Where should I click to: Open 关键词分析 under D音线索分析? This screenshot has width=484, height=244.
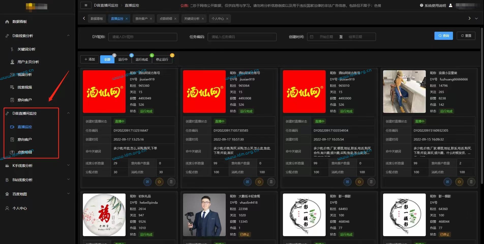click(x=26, y=49)
